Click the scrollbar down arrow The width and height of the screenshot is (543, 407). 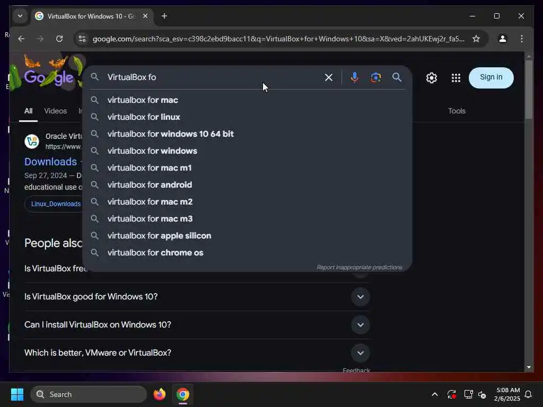(x=529, y=367)
